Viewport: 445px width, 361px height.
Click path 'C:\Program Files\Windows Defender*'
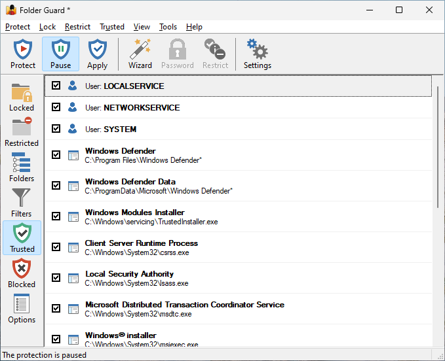143,160
